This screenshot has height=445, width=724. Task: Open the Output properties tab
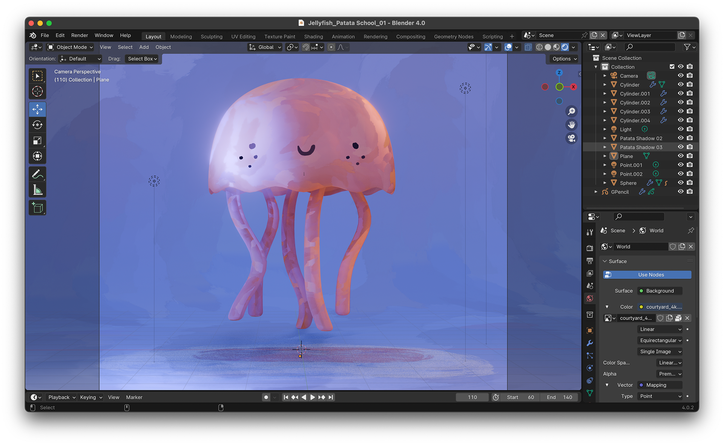point(590,261)
